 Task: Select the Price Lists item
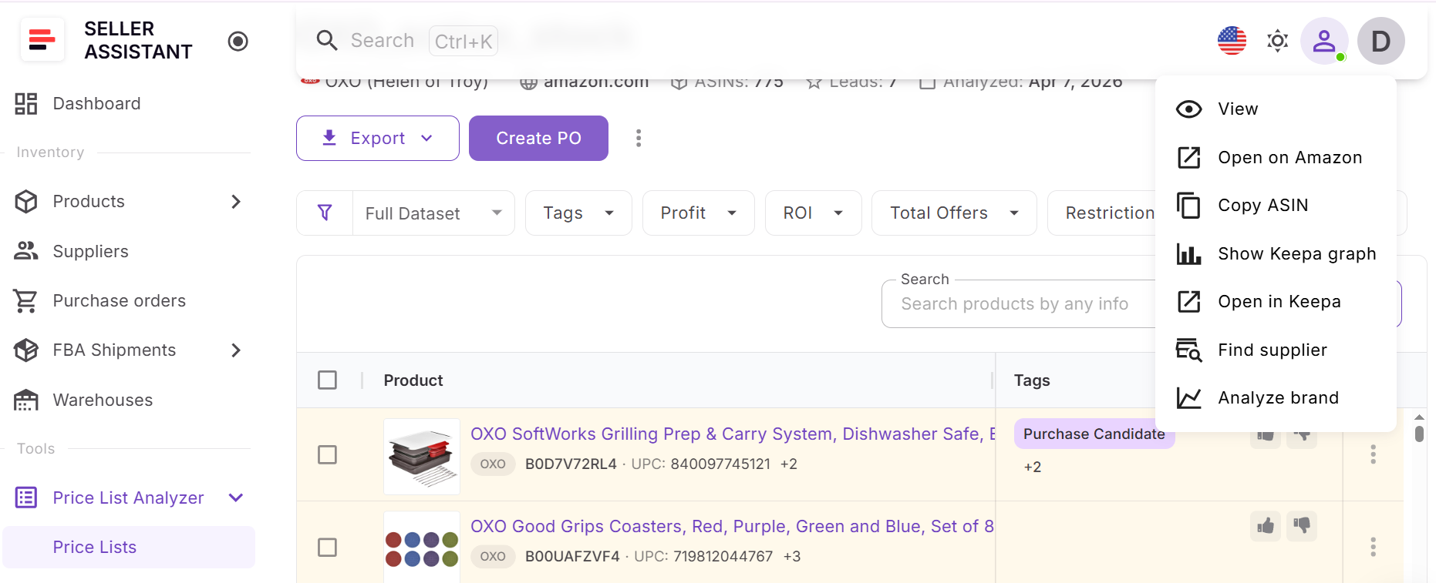129,547
